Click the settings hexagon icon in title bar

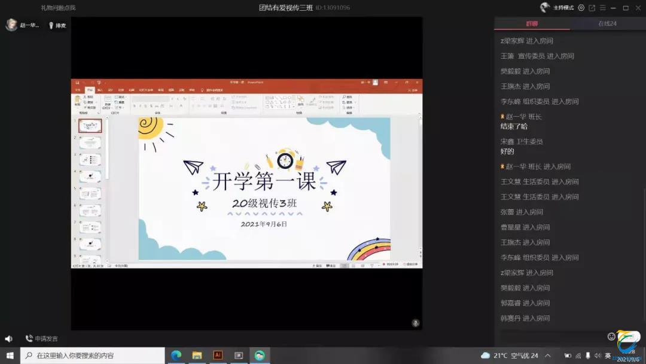(581, 8)
